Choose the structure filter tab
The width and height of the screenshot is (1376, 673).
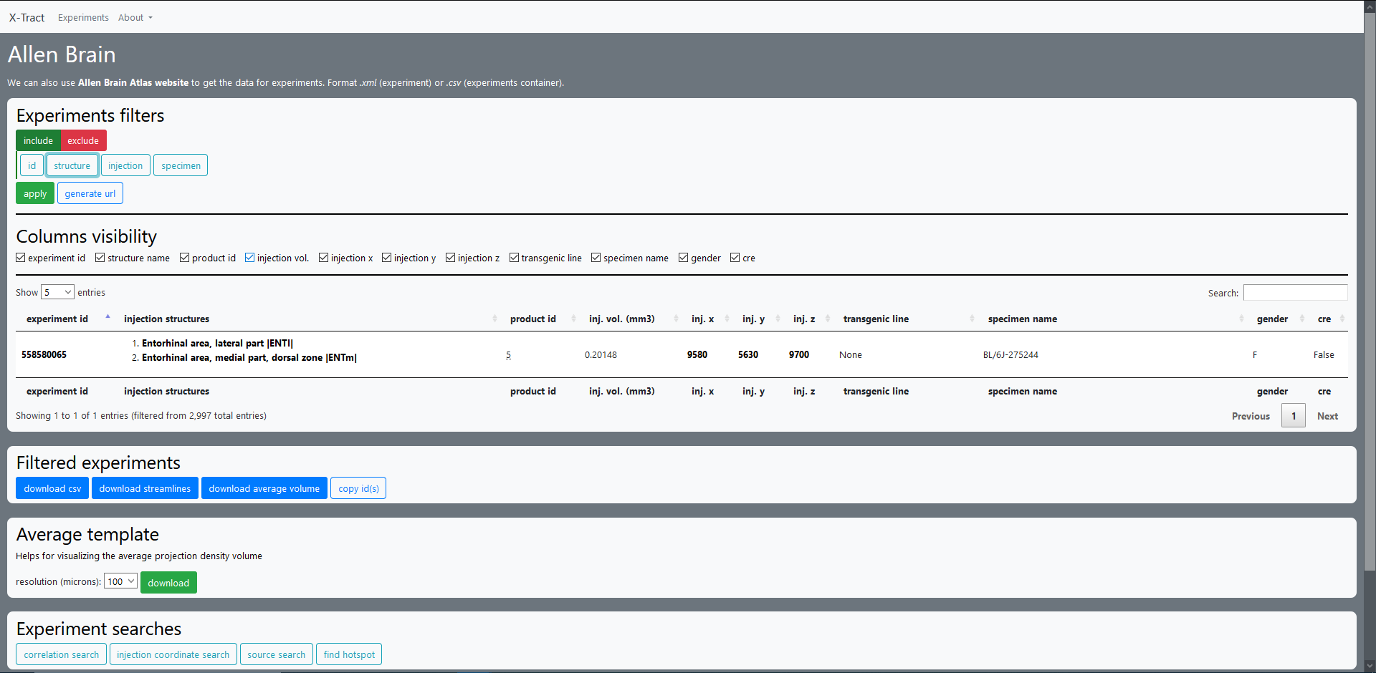pyautogui.click(x=72, y=165)
